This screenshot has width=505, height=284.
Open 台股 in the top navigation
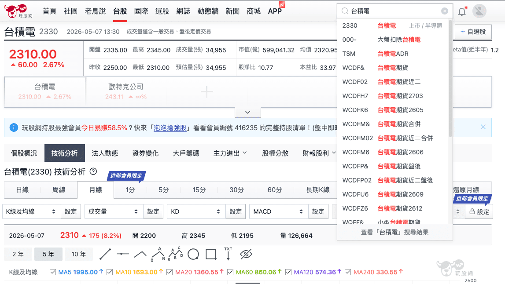[x=120, y=11]
